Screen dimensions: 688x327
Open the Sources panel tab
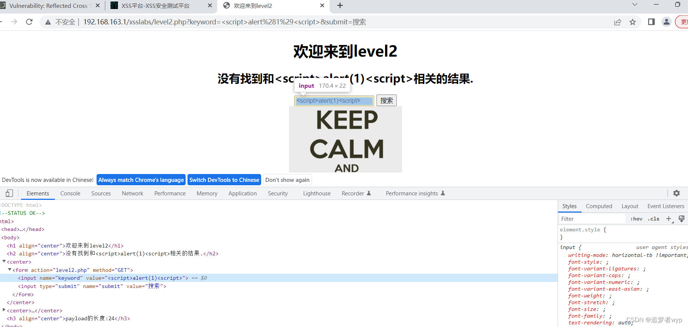101,193
